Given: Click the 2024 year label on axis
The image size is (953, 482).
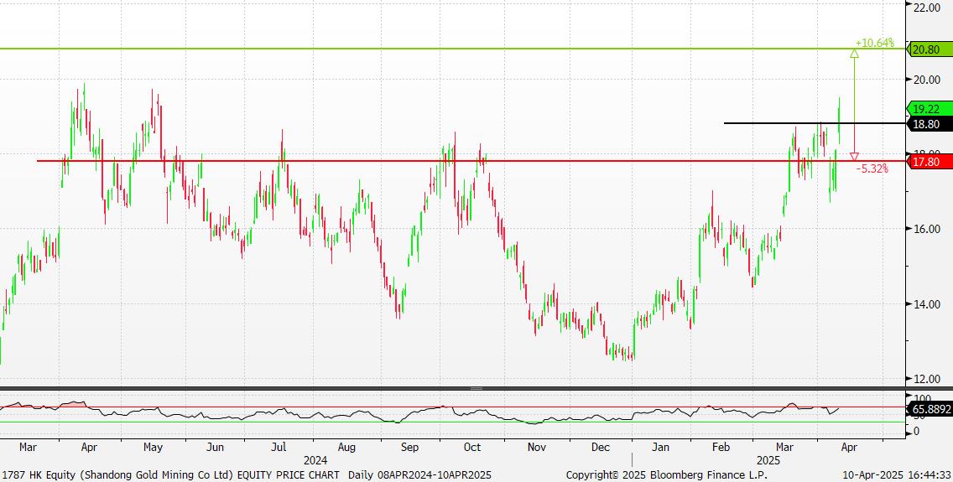Looking at the screenshot, I should (315, 460).
